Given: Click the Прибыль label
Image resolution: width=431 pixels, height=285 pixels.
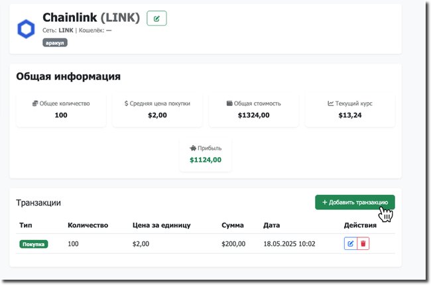Looking at the screenshot, I should (210, 148).
